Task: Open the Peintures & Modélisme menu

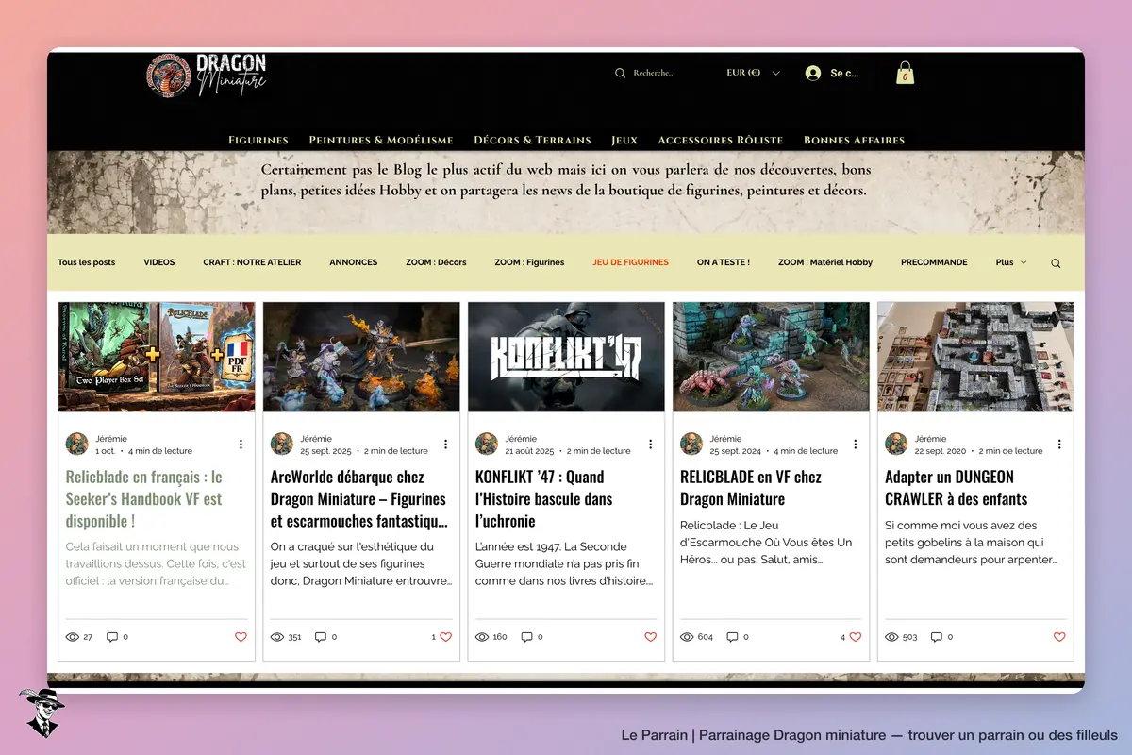Action: click(381, 140)
